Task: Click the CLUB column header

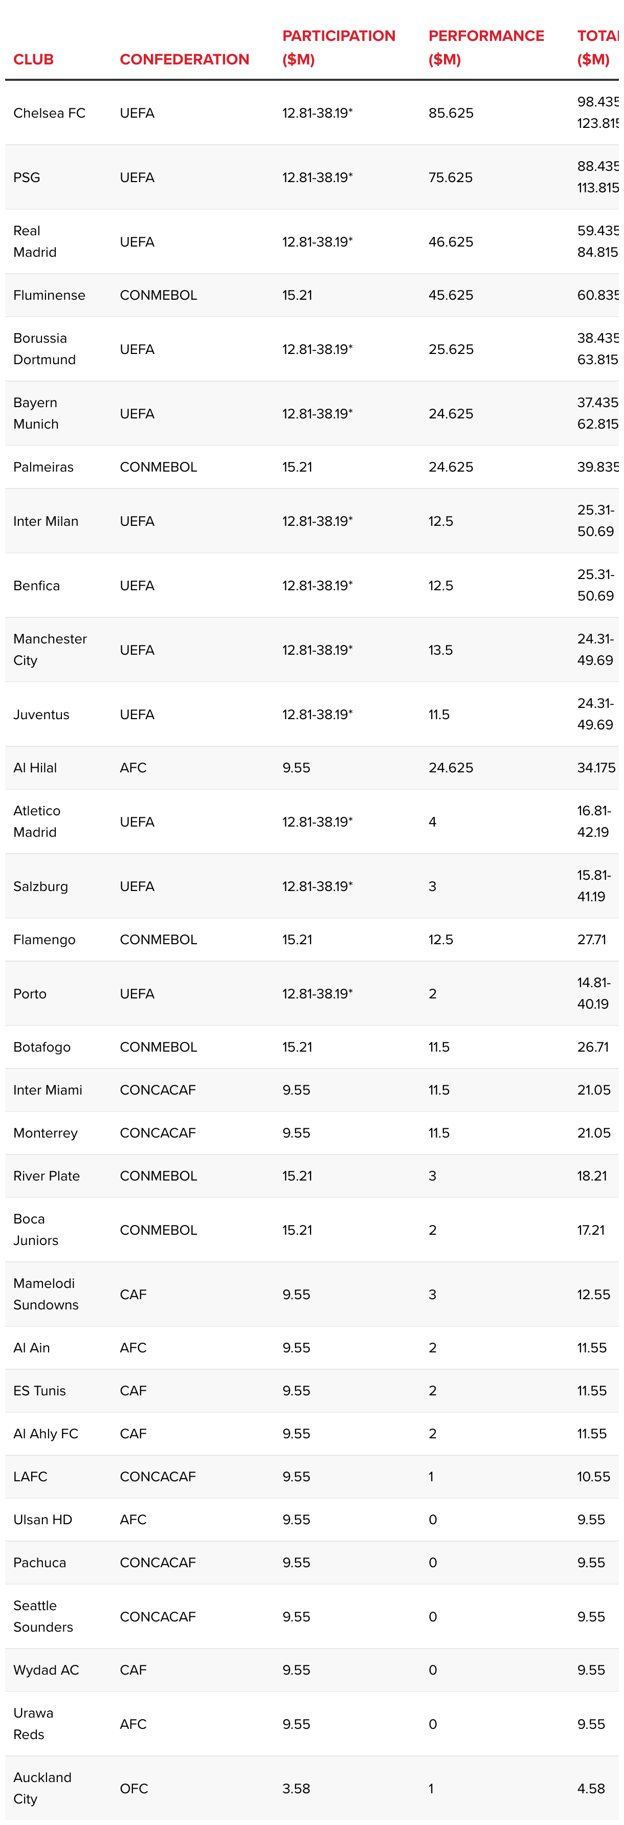Action: click(x=33, y=59)
